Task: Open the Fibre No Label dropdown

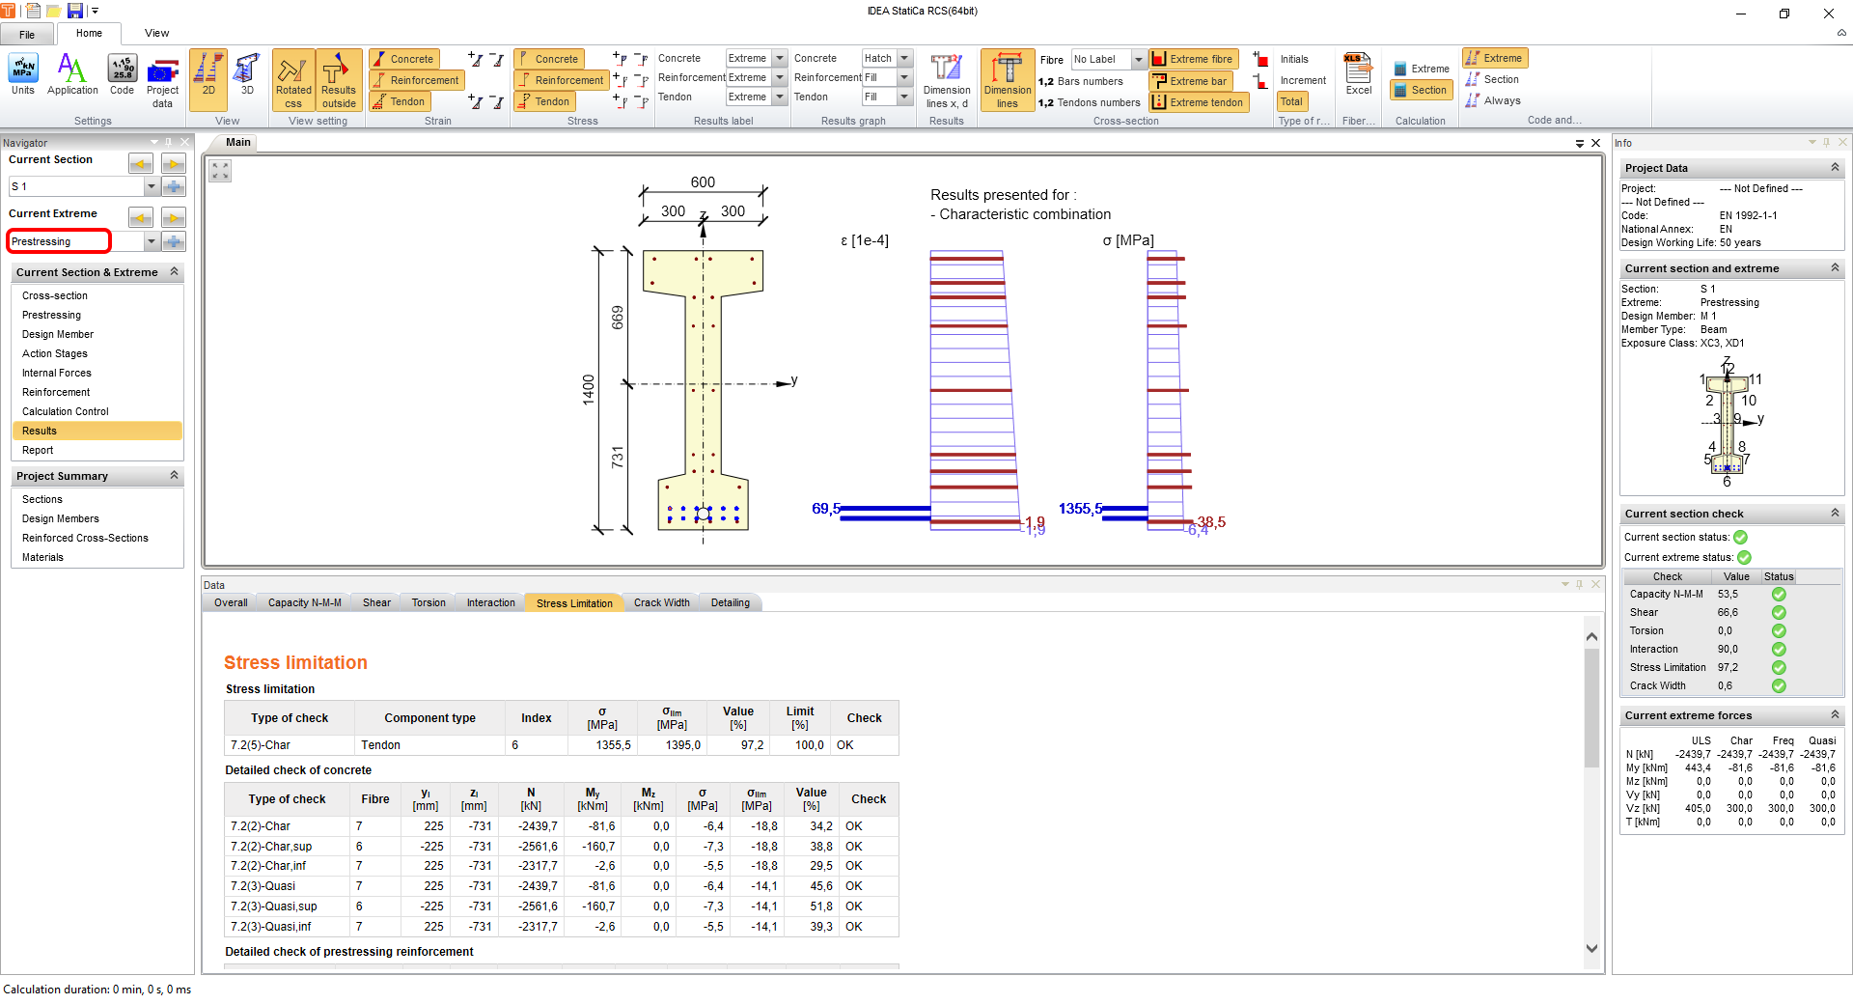Action: coord(1138,59)
